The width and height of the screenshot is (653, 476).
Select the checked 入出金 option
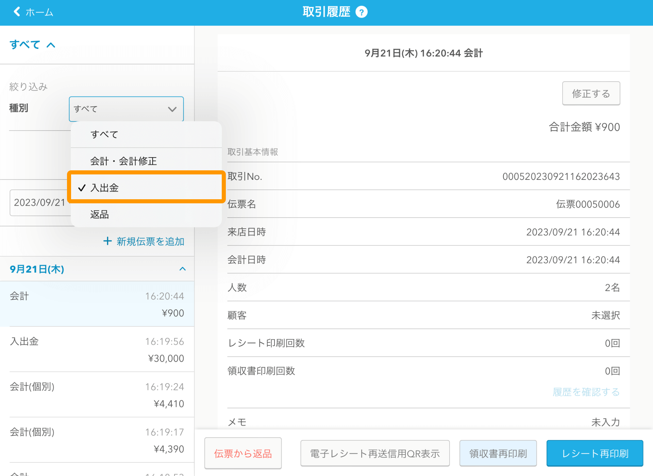[146, 187]
